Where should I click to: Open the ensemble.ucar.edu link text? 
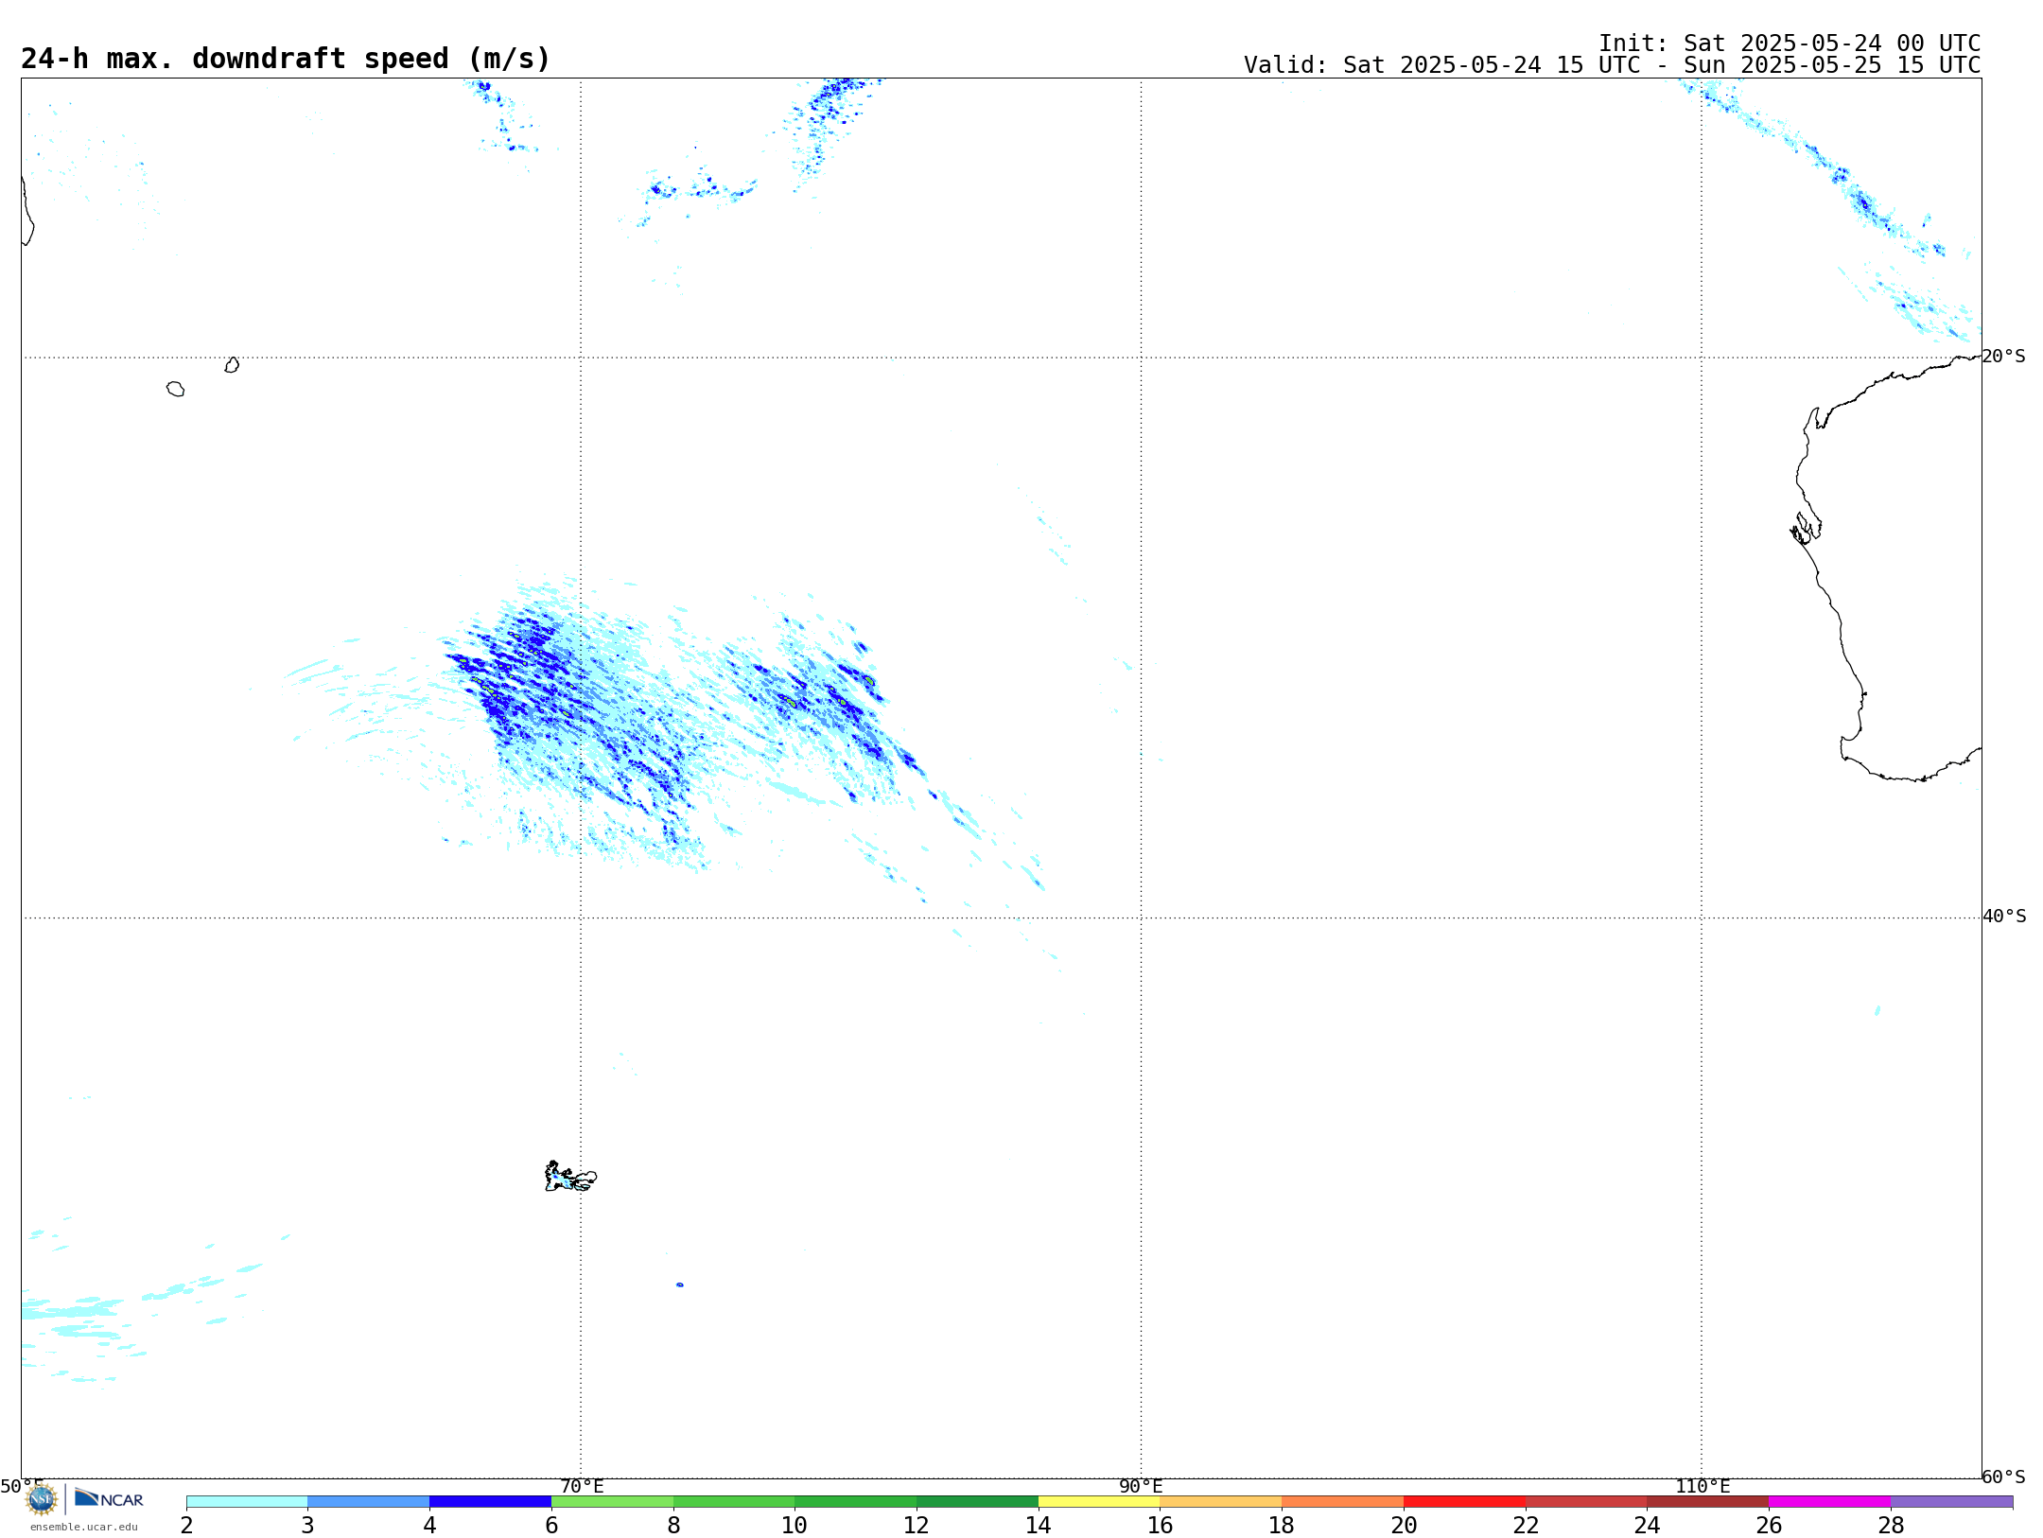(83, 1527)
